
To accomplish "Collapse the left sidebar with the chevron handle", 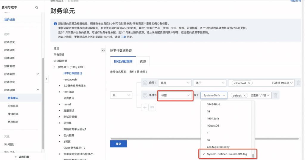I will pos(47,79).
